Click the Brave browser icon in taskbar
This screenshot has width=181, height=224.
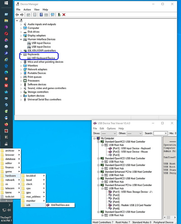[x=6, y=79]
